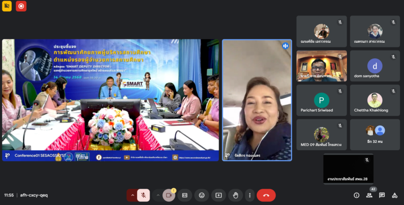
Task: Open the tile showing 32 more participants
Action: [x=375, y=135]
